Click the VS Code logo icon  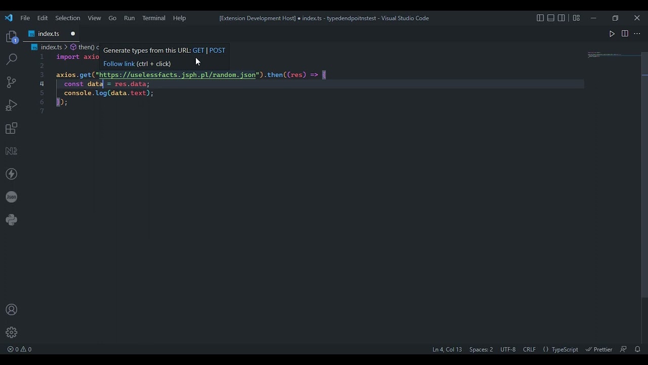(9, 18)
